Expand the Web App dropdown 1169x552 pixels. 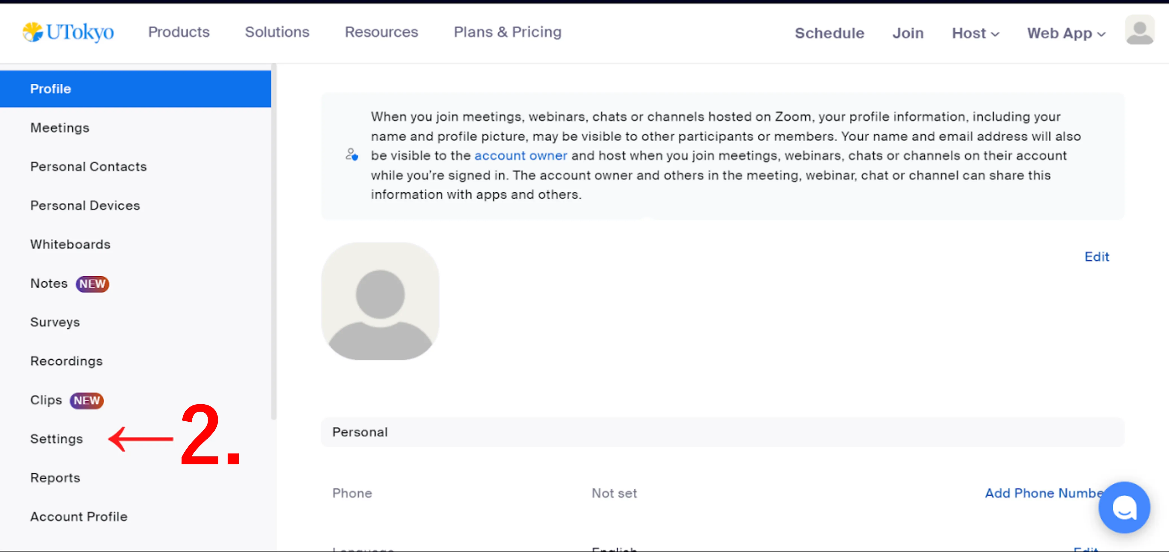(x=1065, y=33)
